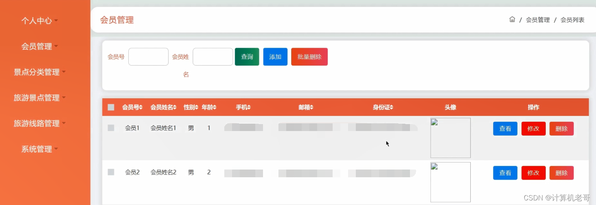Screen dimensions: 596x205
Task: Check the checkbox for row 会员1
Action: point(111,128)
